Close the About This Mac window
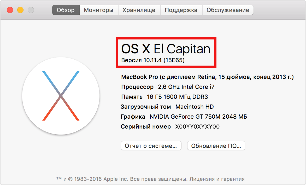306x185 pixels. click(x=10, y=10)
